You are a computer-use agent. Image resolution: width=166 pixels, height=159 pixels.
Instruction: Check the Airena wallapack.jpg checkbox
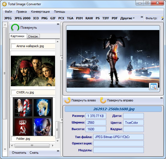click(13, 46)
